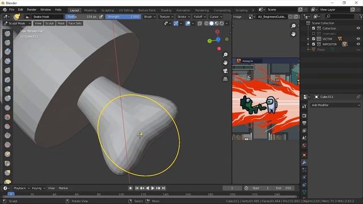
Task: Switch to wireframe viewport shading
Action: pyautogui.click(x=206, y=23)
